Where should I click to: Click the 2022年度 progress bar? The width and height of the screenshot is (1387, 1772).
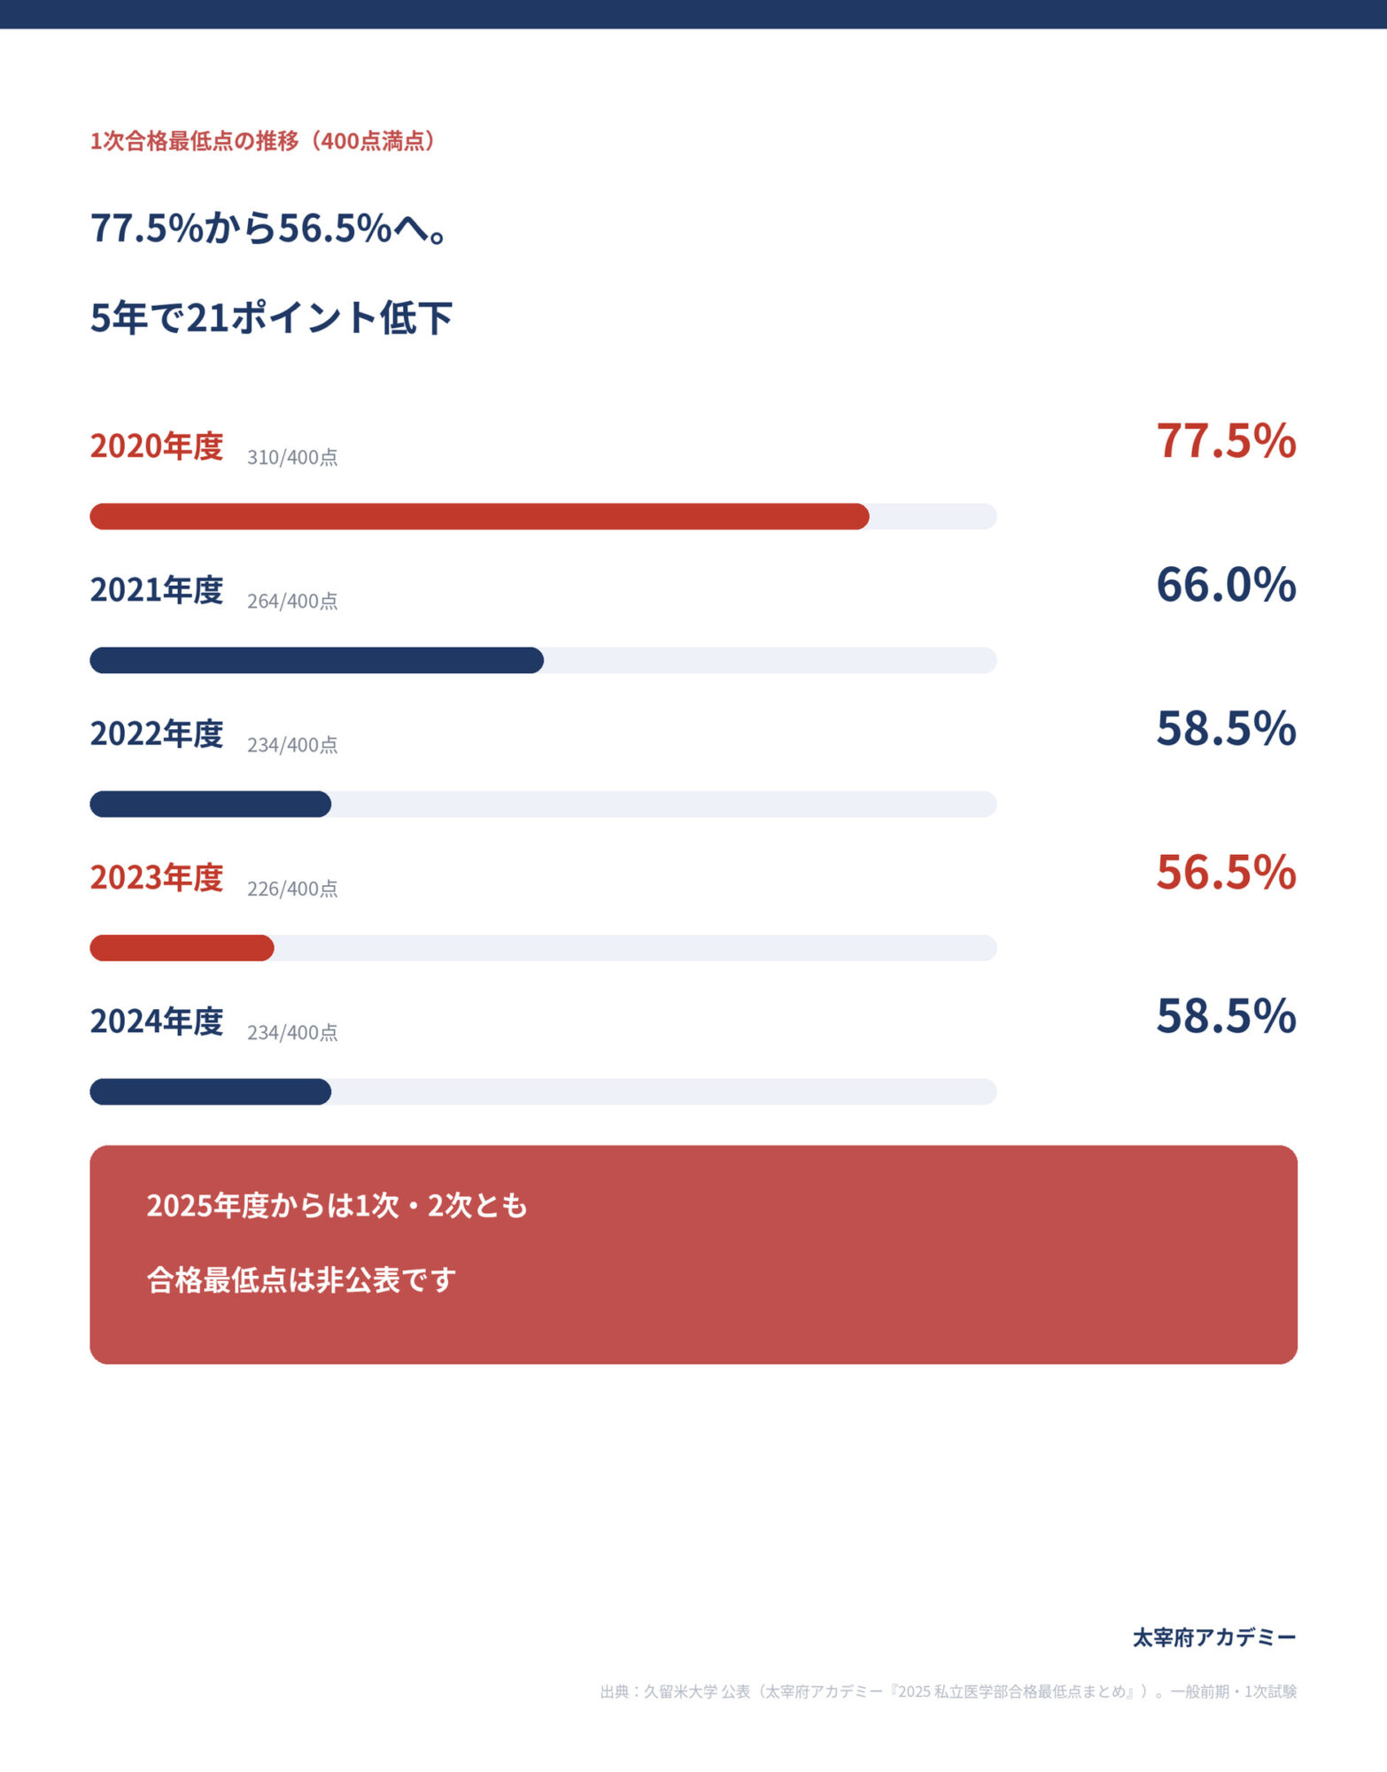tap(543, 804)
